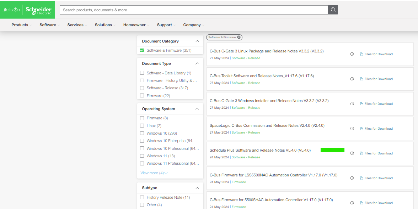Open the Solutions menu
418x209 pixels.
105,25
